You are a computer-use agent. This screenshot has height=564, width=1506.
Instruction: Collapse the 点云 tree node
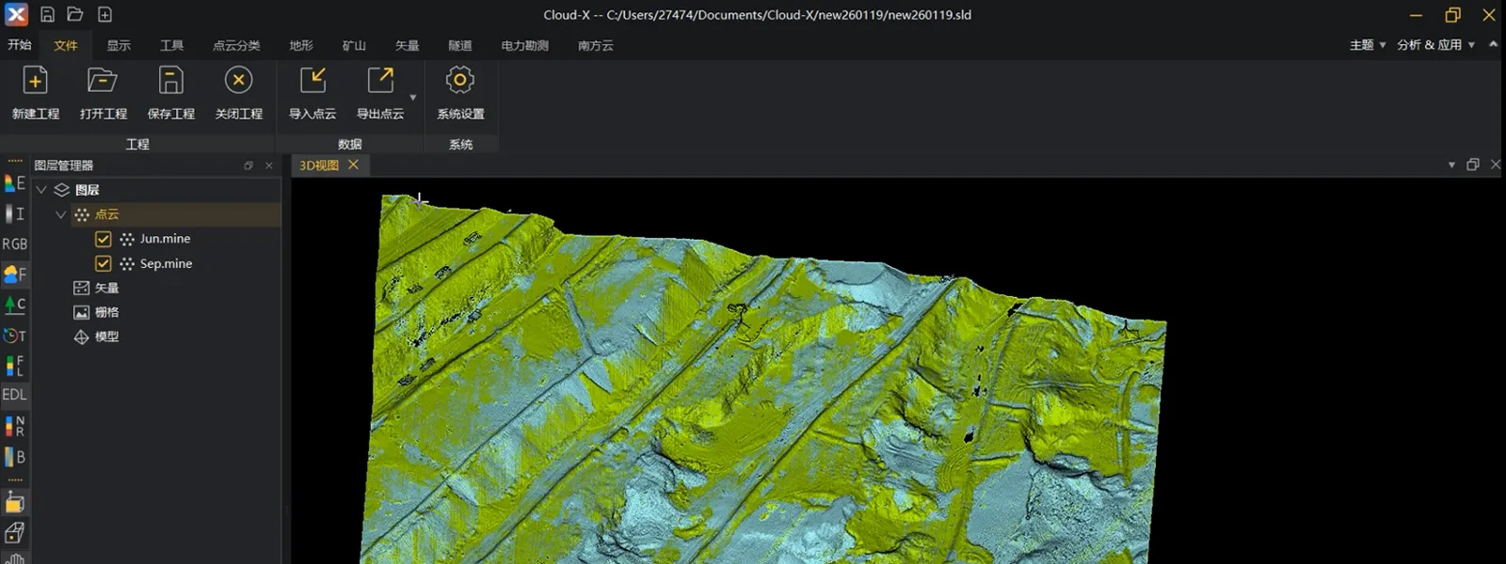click(x=61, y=214)
